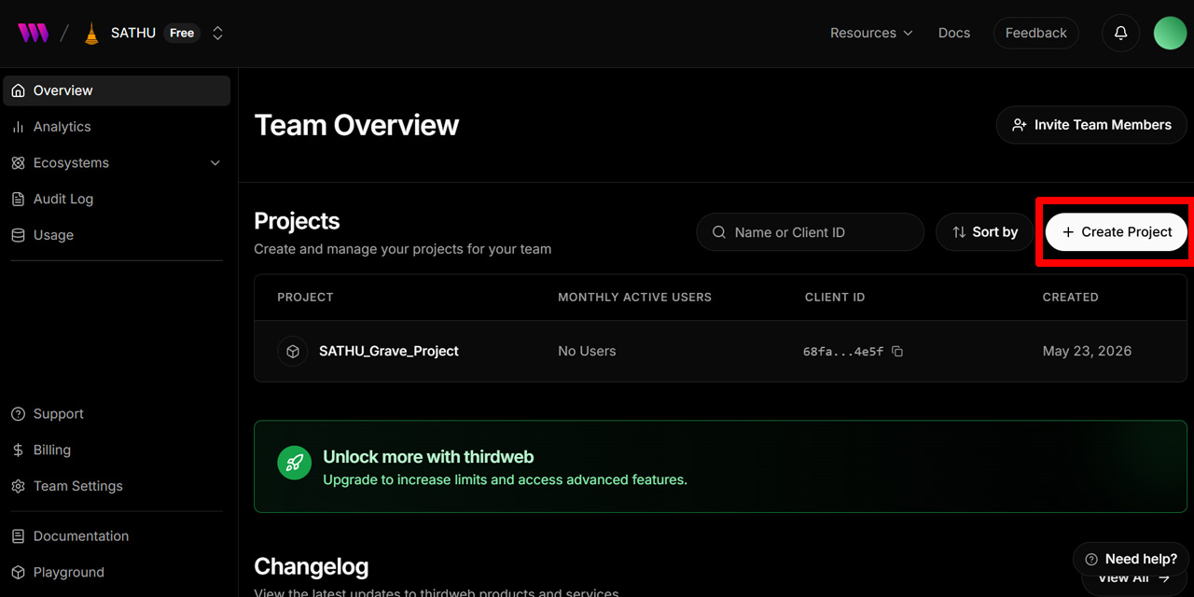Click the Changelog heading
The image size is (1194, 597).
pos(312,566)
